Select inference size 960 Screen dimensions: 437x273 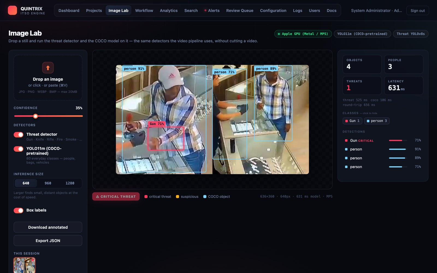(x=48, y=183)
